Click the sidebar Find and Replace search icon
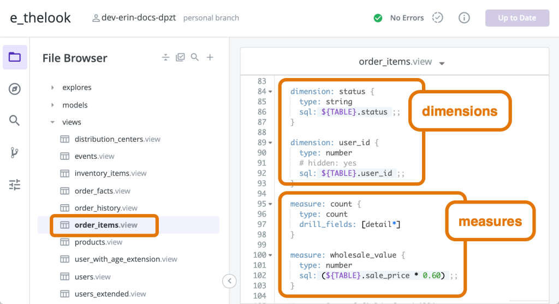 [15, 121]
